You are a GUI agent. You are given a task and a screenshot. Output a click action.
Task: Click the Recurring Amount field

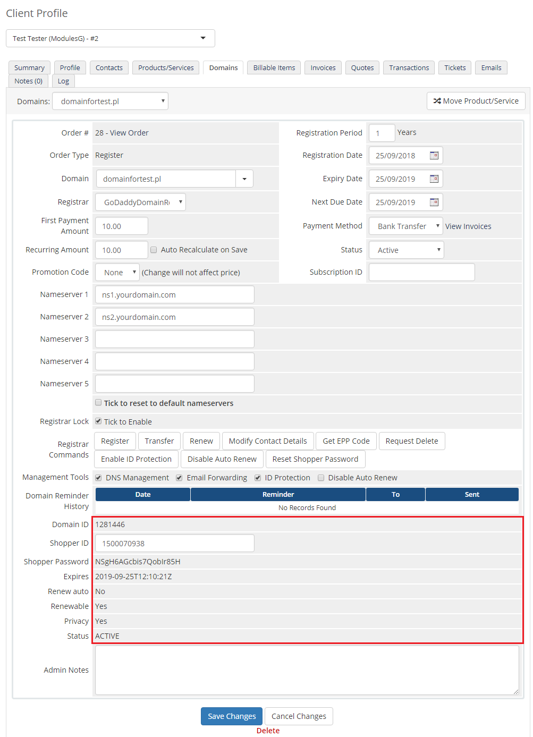point(122,250)
